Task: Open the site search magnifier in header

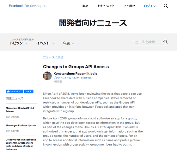Action: (166, 6)
